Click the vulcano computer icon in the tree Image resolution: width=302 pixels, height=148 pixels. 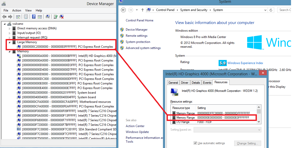[9, 24]
